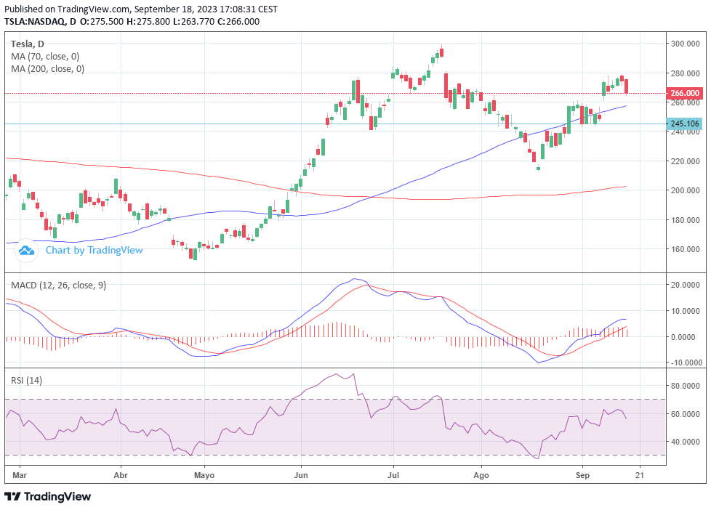Click the C:266.000 close value in header

pos(238,22)
